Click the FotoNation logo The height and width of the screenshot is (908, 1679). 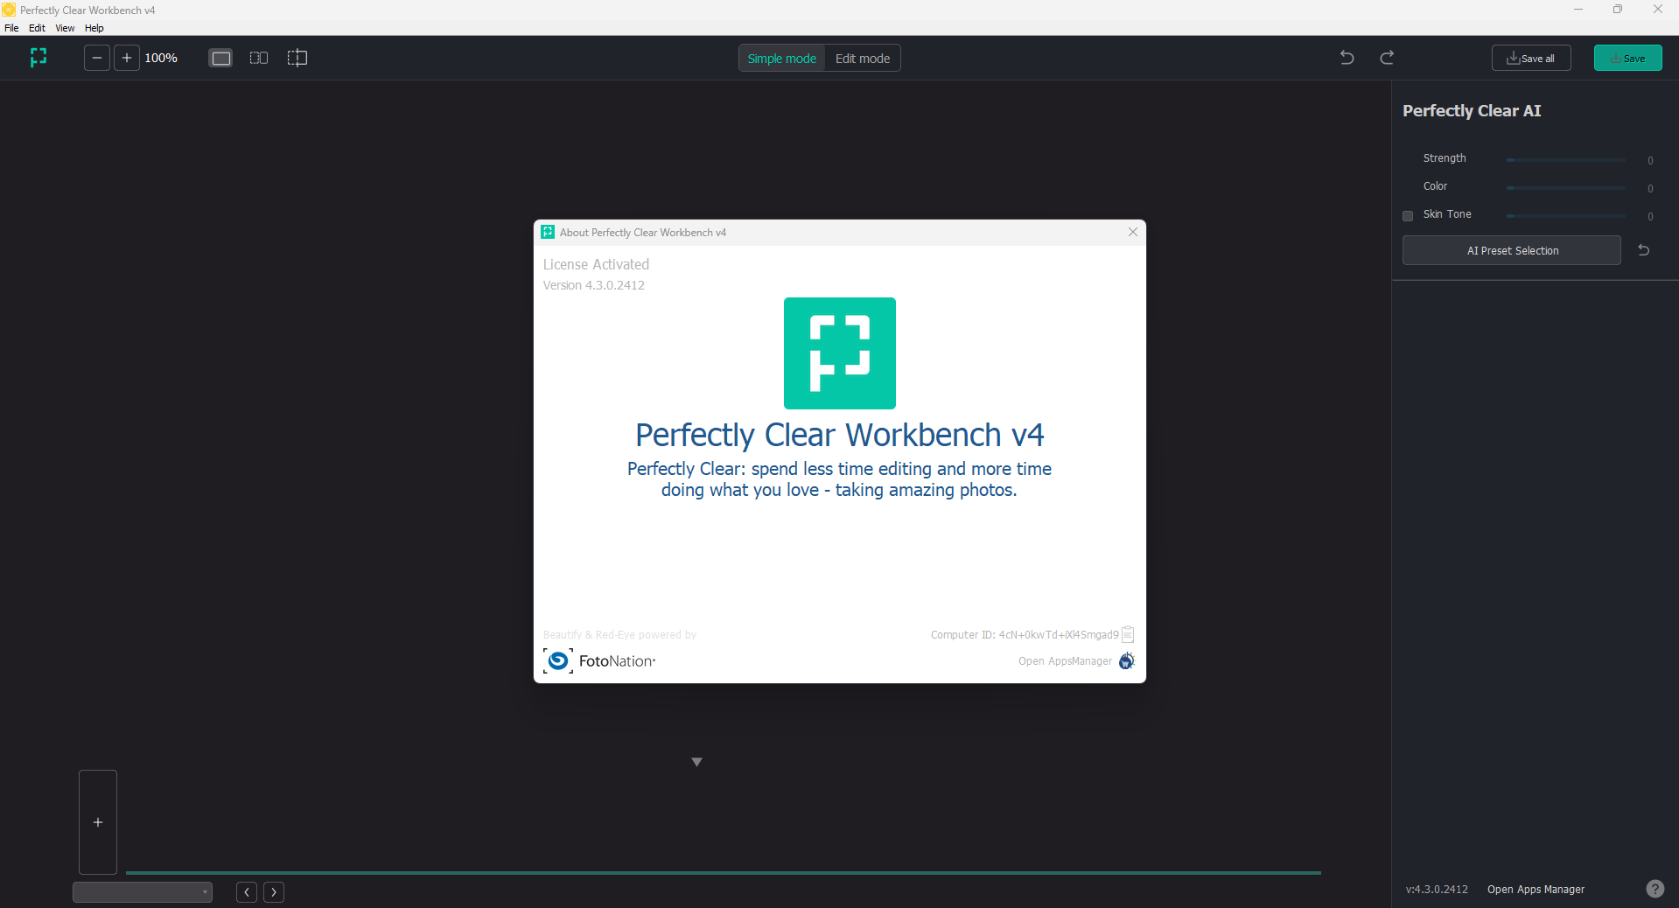tap(599, 660)
